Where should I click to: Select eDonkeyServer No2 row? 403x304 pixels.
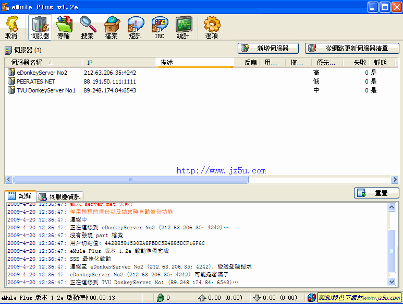point(202,73)
